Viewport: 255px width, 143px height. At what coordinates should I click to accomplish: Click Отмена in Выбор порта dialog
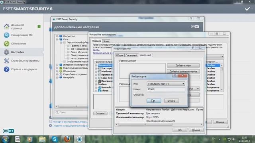[x=171, y=101]
